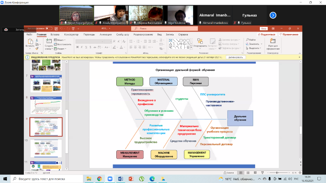Adjust the zoom slider in status bar
This screenshot has width=326, height=183.
pos(277,172)
